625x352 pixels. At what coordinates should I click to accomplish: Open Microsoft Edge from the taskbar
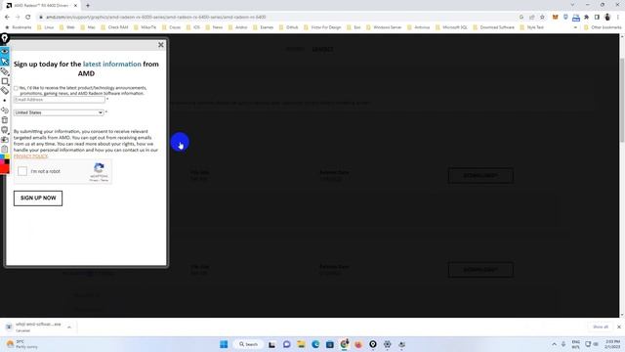click(315, 344)
